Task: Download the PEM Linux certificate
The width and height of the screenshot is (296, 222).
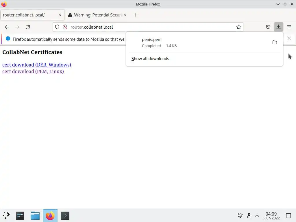Action: pos(33,72)
